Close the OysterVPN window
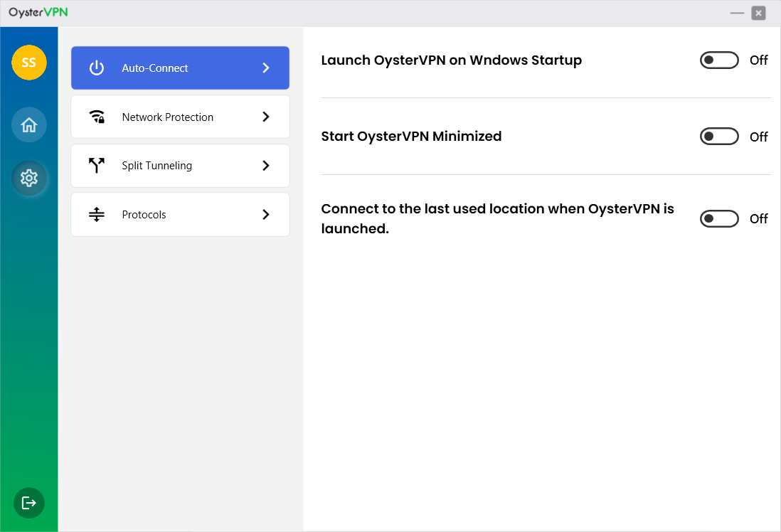The width and height of the screenshot is (781, 532). pos(758,13)
